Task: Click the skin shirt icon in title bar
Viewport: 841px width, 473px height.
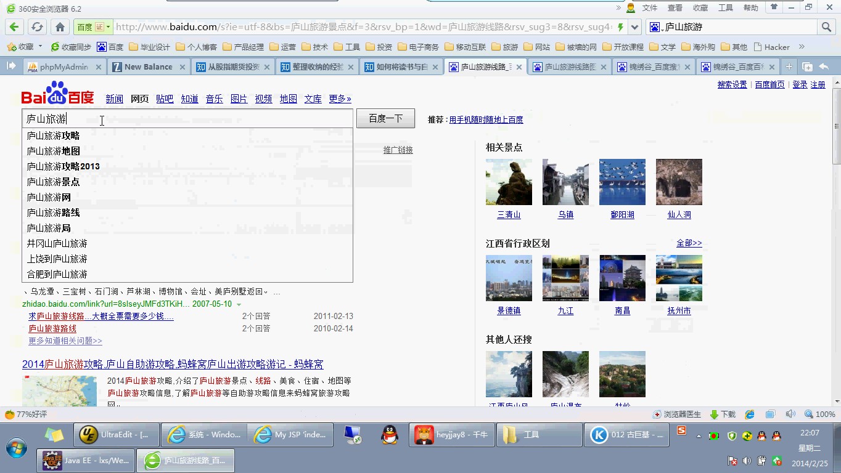Action: [773, 7]
